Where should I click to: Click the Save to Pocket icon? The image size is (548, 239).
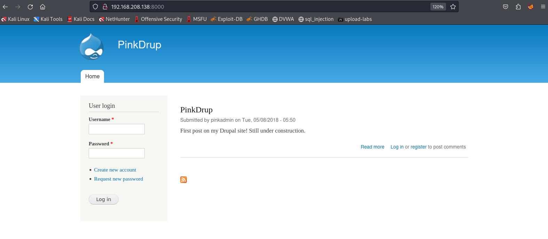(506, 7)
